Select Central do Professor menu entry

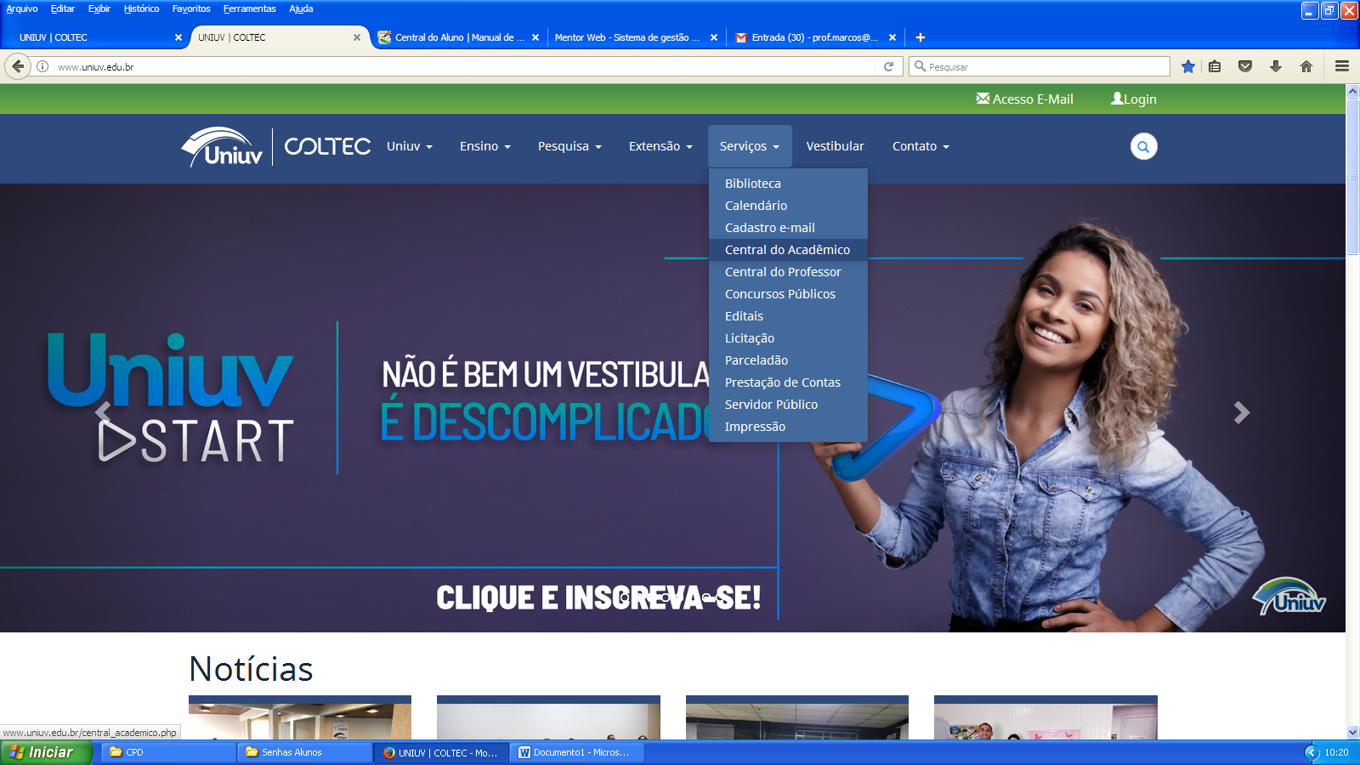(x=782, y=272)
